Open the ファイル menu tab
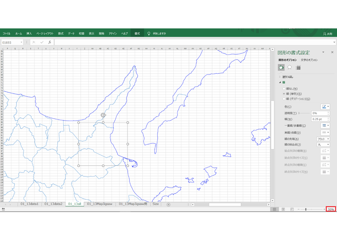 pyautogui.click(x=7, y=33)
